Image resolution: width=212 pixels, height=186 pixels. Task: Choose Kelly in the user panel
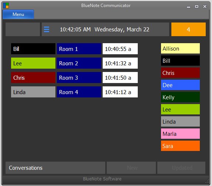pyautogui.click(x=180, y=97)
